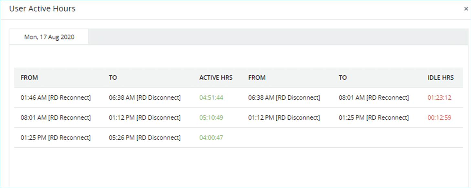Select the active duration 04:00:47
The width and height of the screenshot is (471, 188).
[x=211, y=138]
